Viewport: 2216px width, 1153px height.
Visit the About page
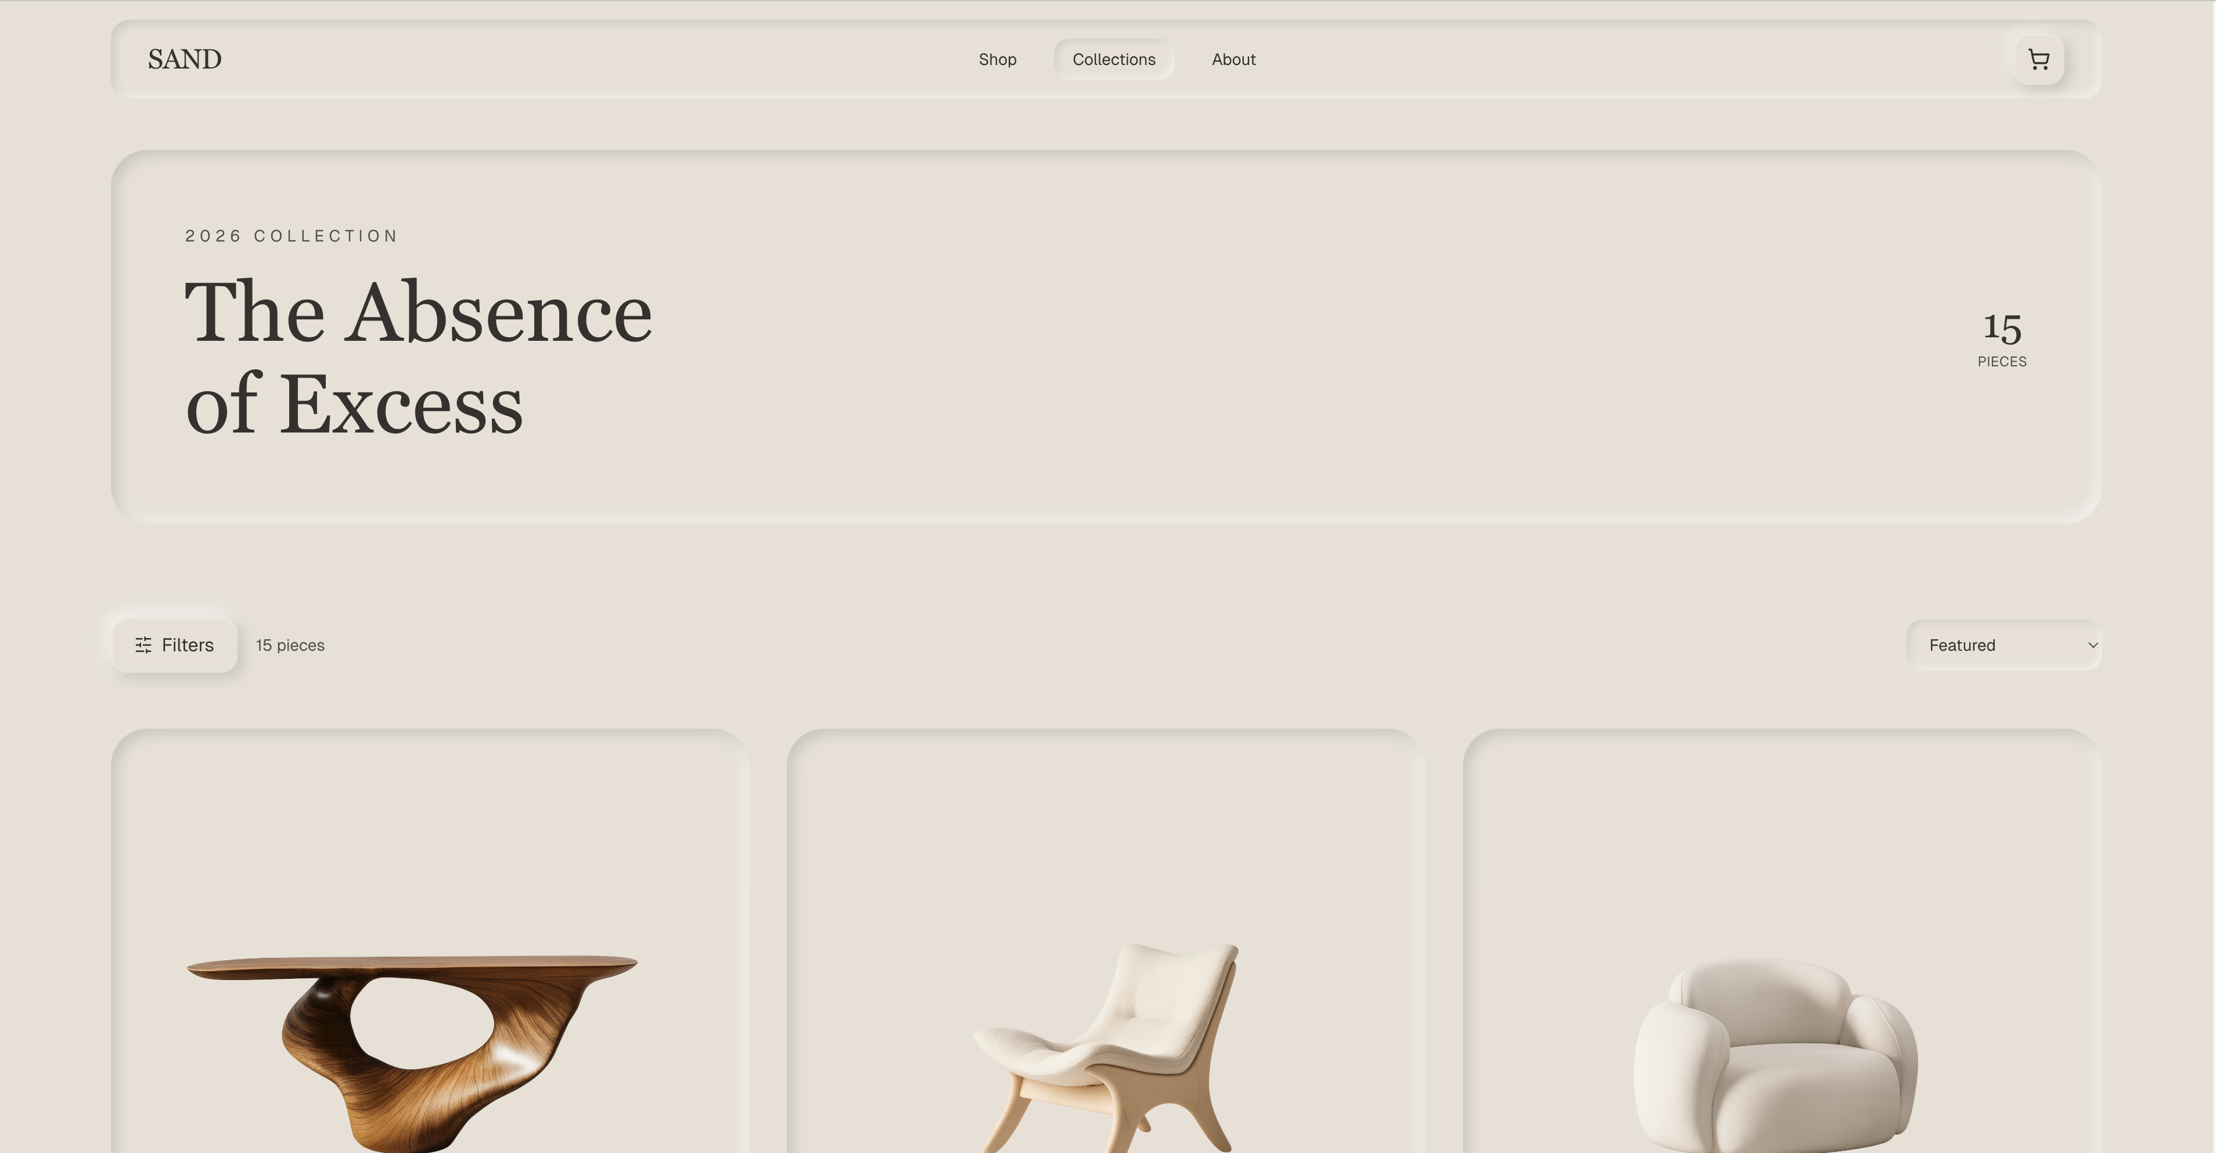coord(1233,59)
